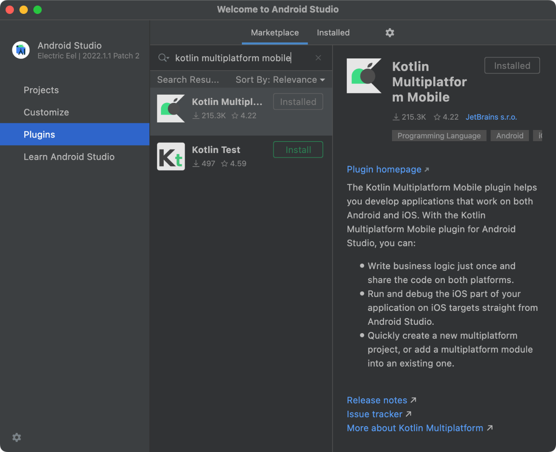Click Installed button in Kotlin Multiplatform result row
The image size is (556, 452).
point(298,102)
